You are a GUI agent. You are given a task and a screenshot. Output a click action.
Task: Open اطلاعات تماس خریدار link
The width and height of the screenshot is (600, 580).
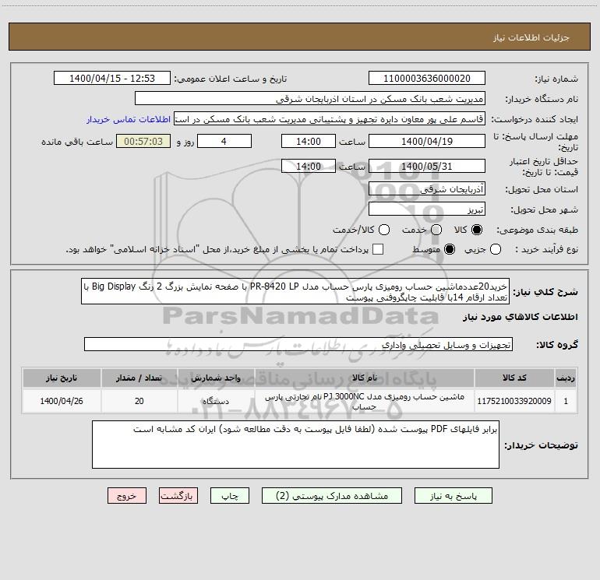point(129,119)
